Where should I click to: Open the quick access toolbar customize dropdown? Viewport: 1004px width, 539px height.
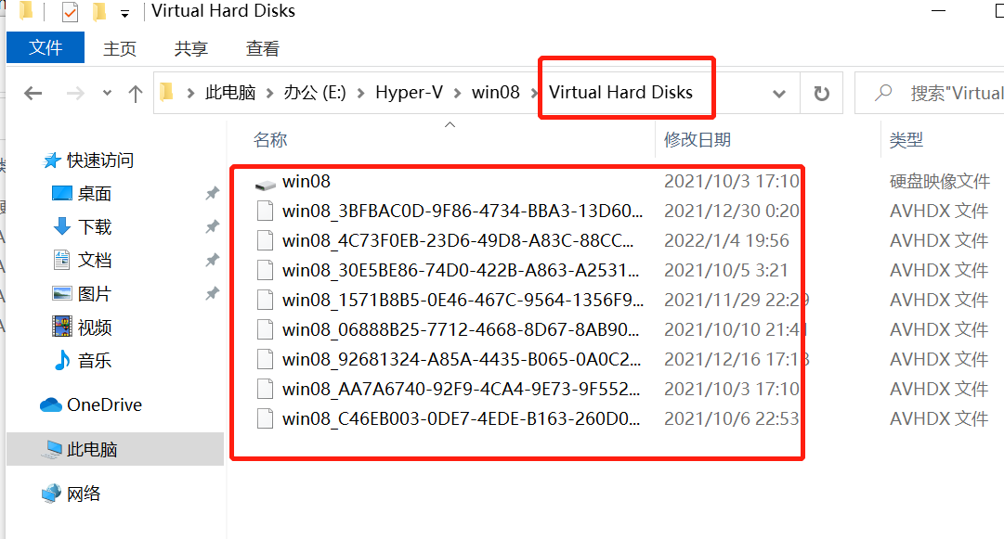coord(124,12)
